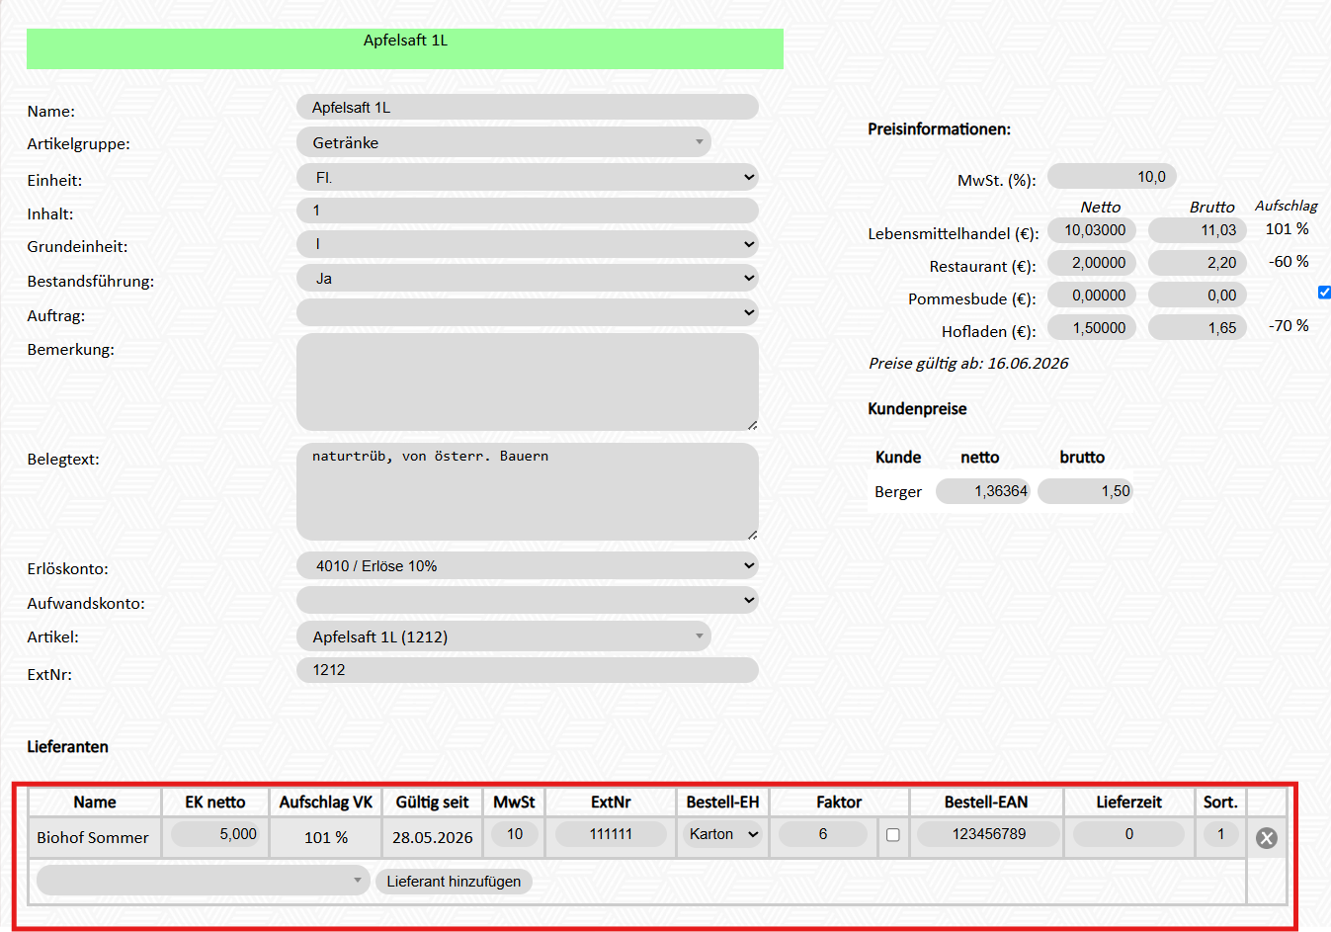Toggle the checkbox next to Faktor 6

click(893, 835)
